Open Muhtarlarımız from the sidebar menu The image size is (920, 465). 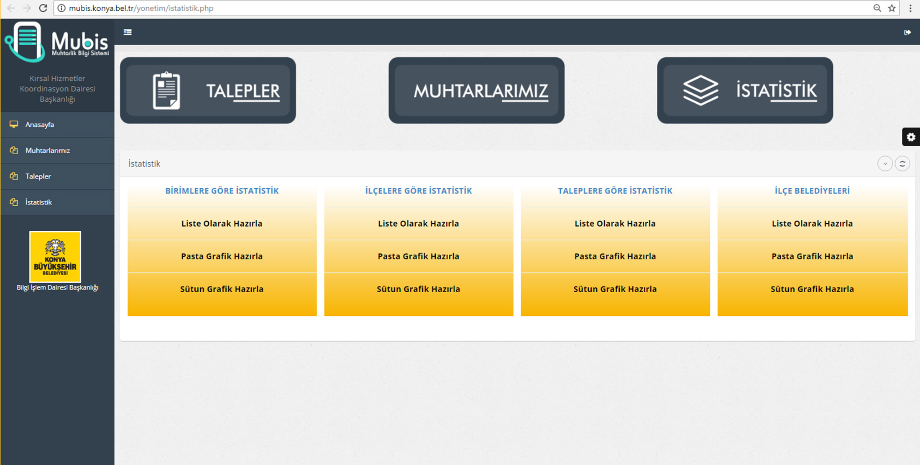(x=57, y=151)
